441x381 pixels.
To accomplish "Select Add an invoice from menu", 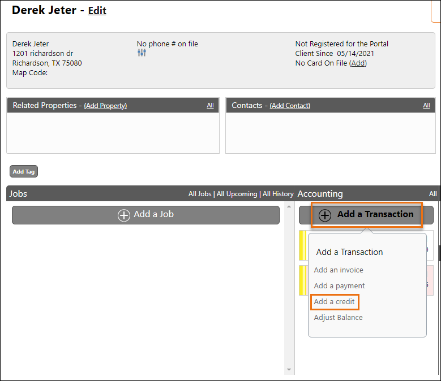I will (x=339, y=270).
